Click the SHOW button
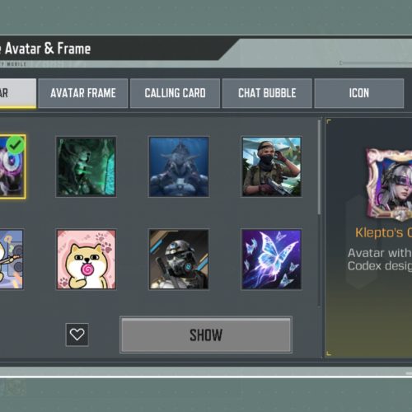 click(x=206, y=335)
